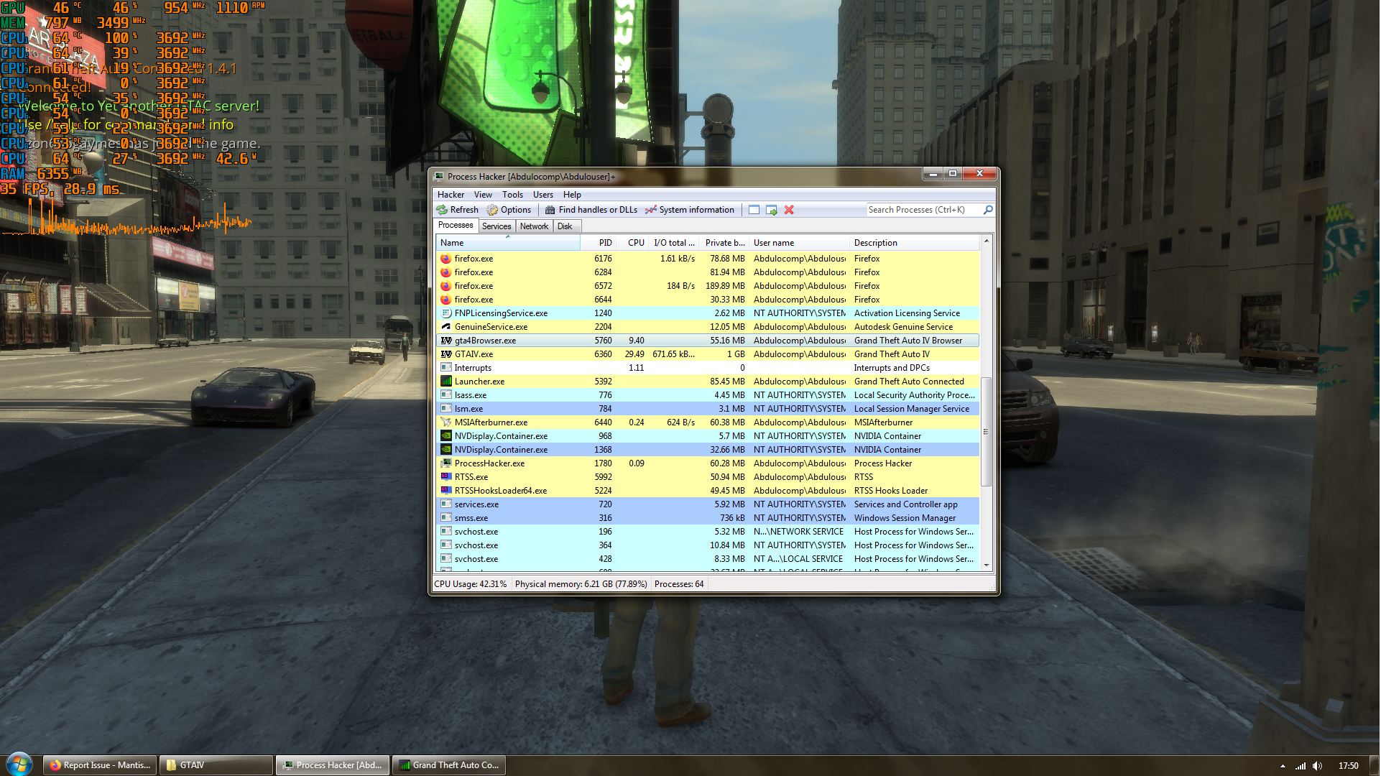
Task: Select the Launcher.exe process row
Action: click(479, 382)
